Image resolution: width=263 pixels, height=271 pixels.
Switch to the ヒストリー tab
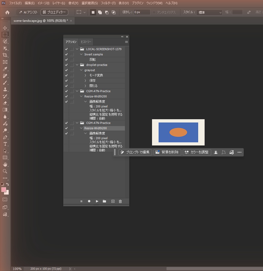(x=86, y=42)
